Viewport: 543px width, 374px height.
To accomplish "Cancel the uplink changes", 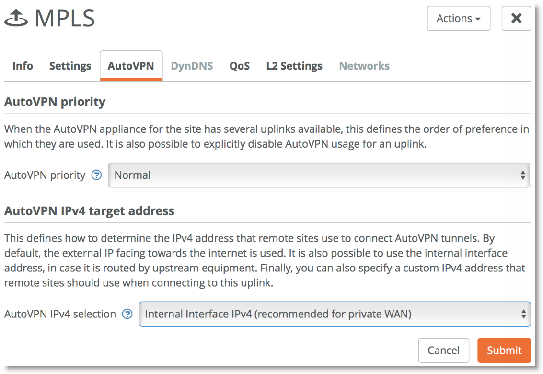I will (x=444, y=350).
